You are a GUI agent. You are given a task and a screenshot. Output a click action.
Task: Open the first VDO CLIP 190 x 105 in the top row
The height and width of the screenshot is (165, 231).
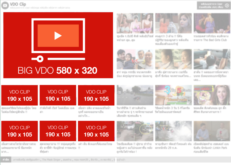(x=20, y=95)
